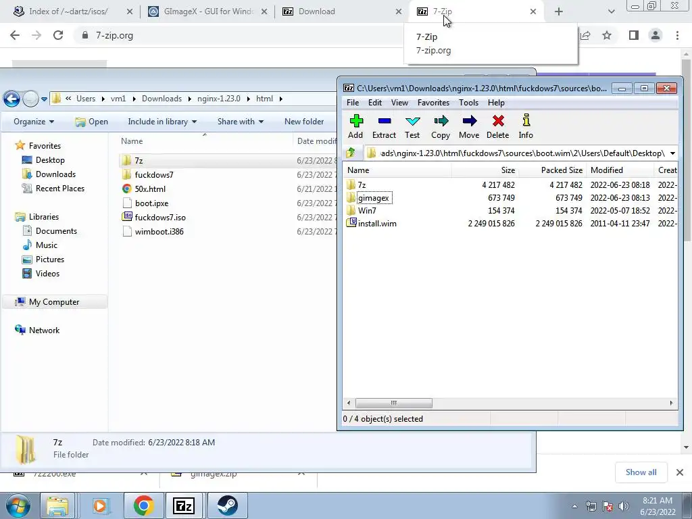692x519 pixels.
Task: Select the 7z folder in 7-Zip list
Action: pyautogui.click(x=362, y=185)
